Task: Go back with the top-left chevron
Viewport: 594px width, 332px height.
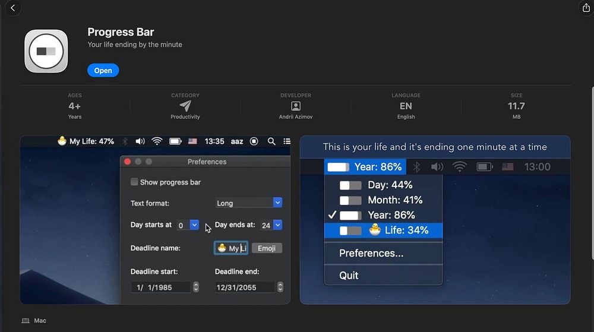Action: point(13,8)
